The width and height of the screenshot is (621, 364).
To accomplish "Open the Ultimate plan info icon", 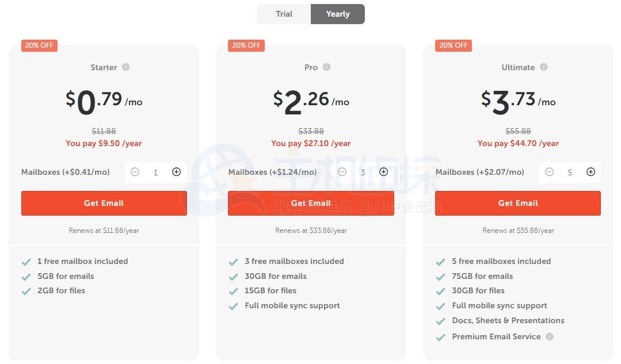I will pos(543,67).
